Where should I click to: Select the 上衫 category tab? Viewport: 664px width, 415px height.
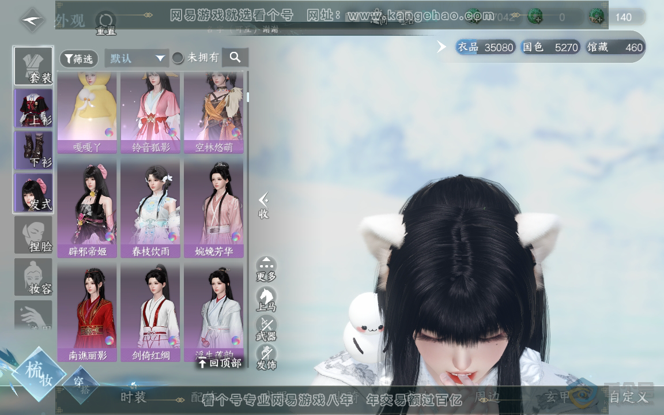(x=33, y=108)
